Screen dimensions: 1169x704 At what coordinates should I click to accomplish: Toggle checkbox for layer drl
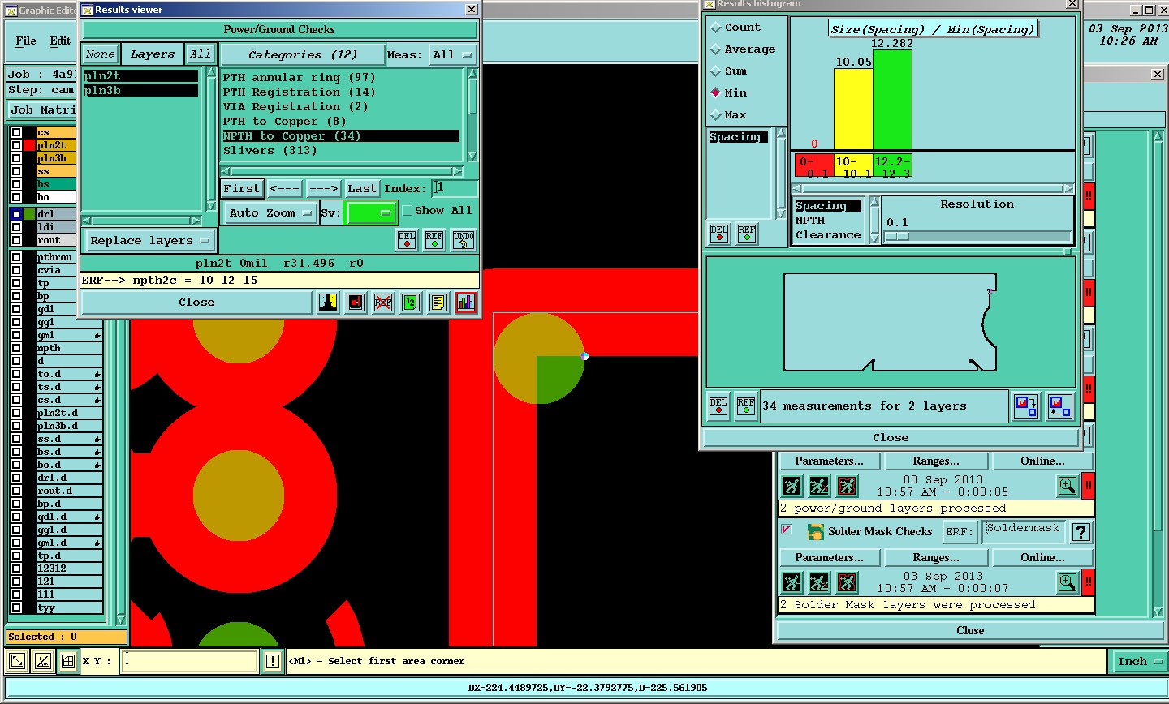pos(16,214)
